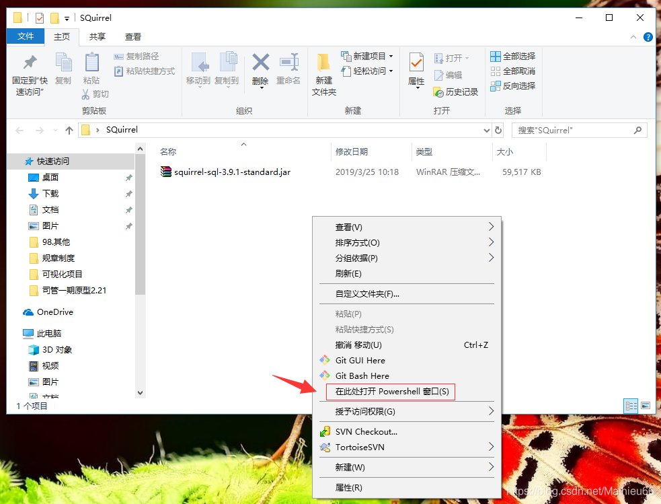
Task: Collapse the ribbon with the chevron
Action: (633, 37)
